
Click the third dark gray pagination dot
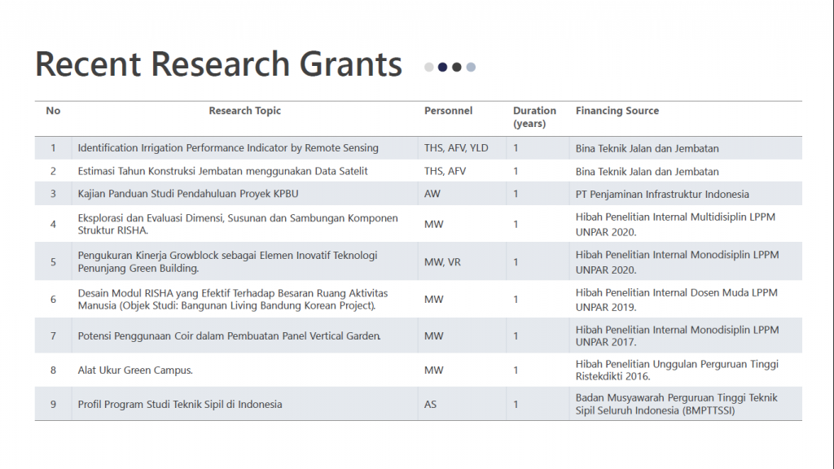click(x=457, y=68)
